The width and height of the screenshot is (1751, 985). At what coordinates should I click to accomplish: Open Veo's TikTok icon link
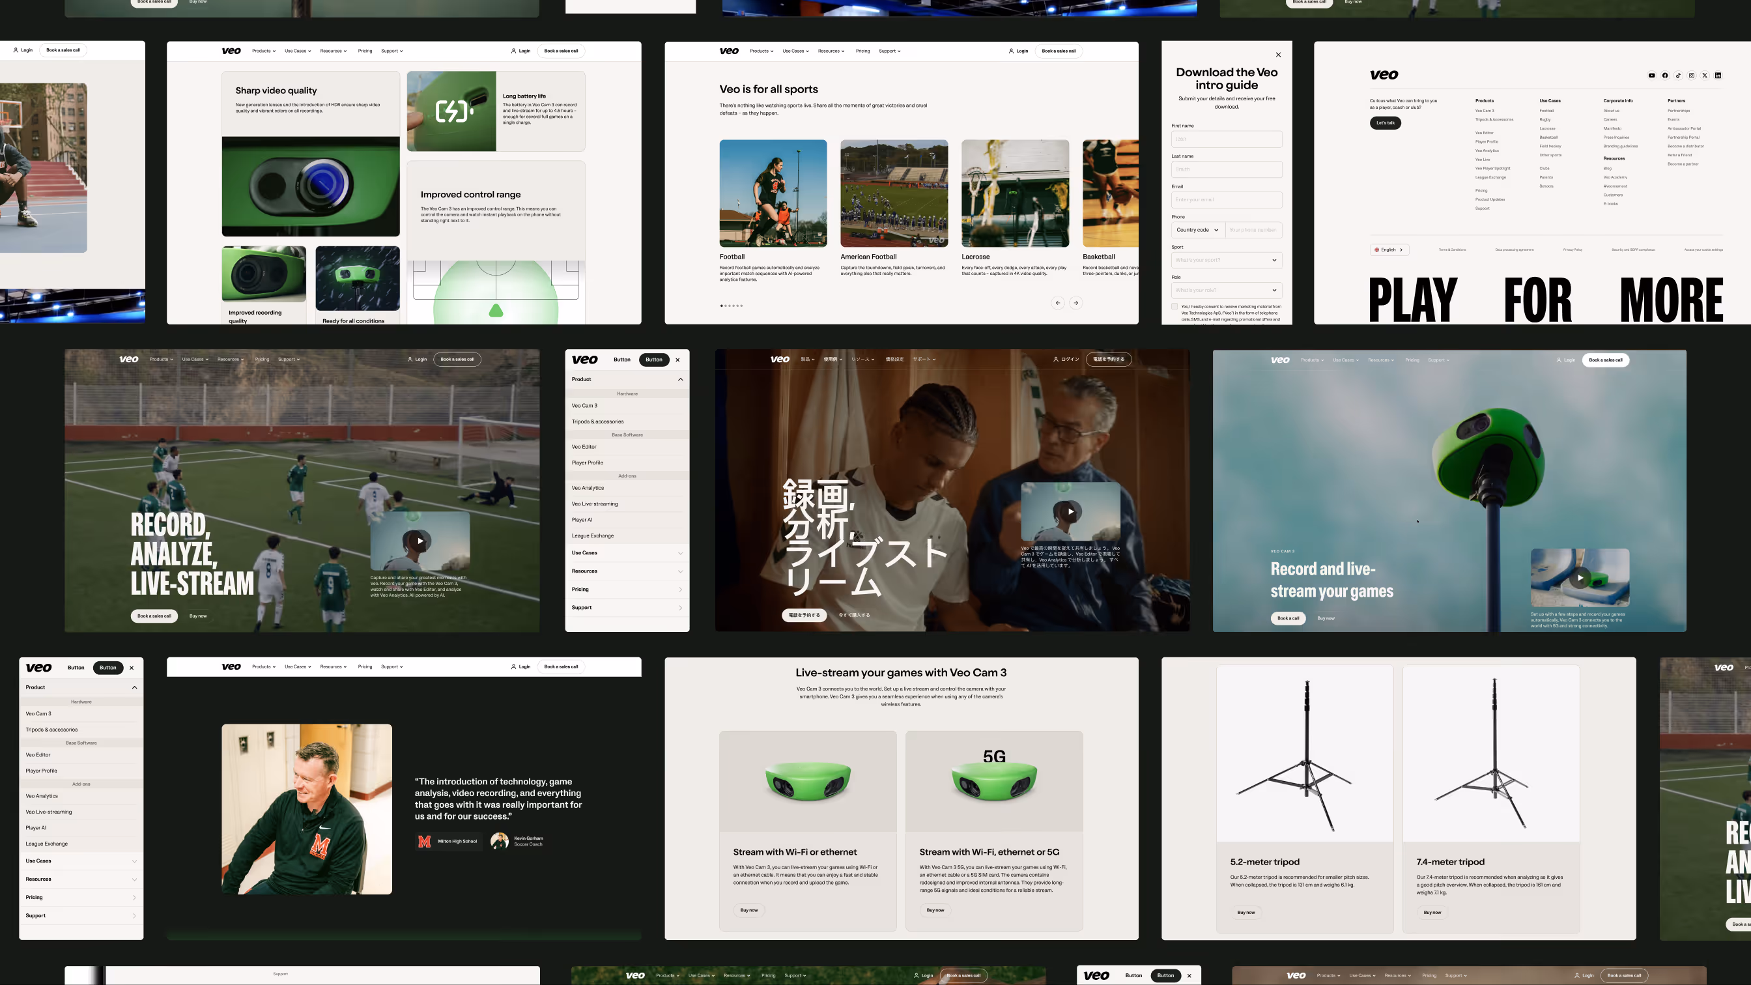[1678, 76]
